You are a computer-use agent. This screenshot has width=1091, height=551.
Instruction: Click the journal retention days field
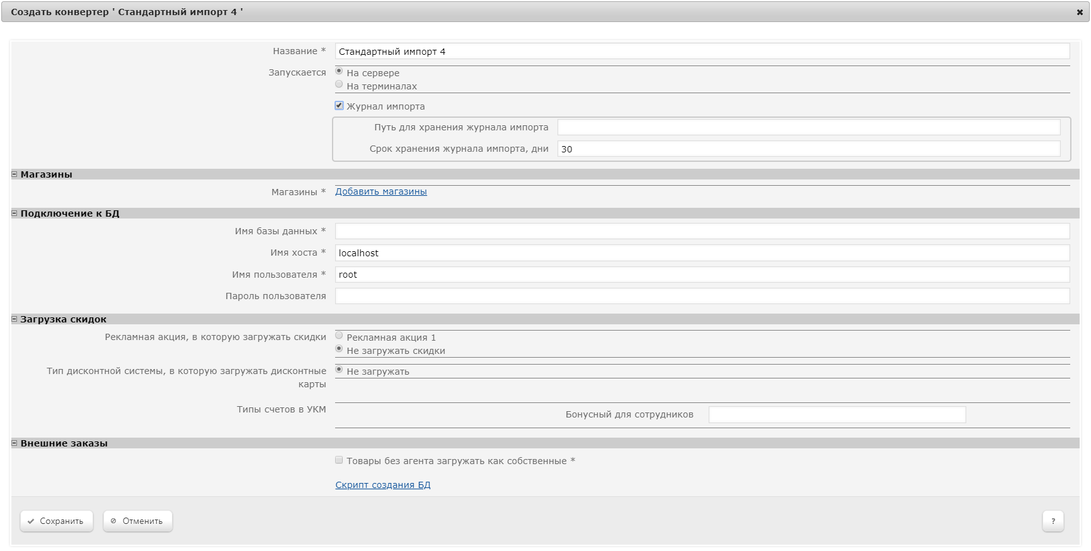click(809, 149)
